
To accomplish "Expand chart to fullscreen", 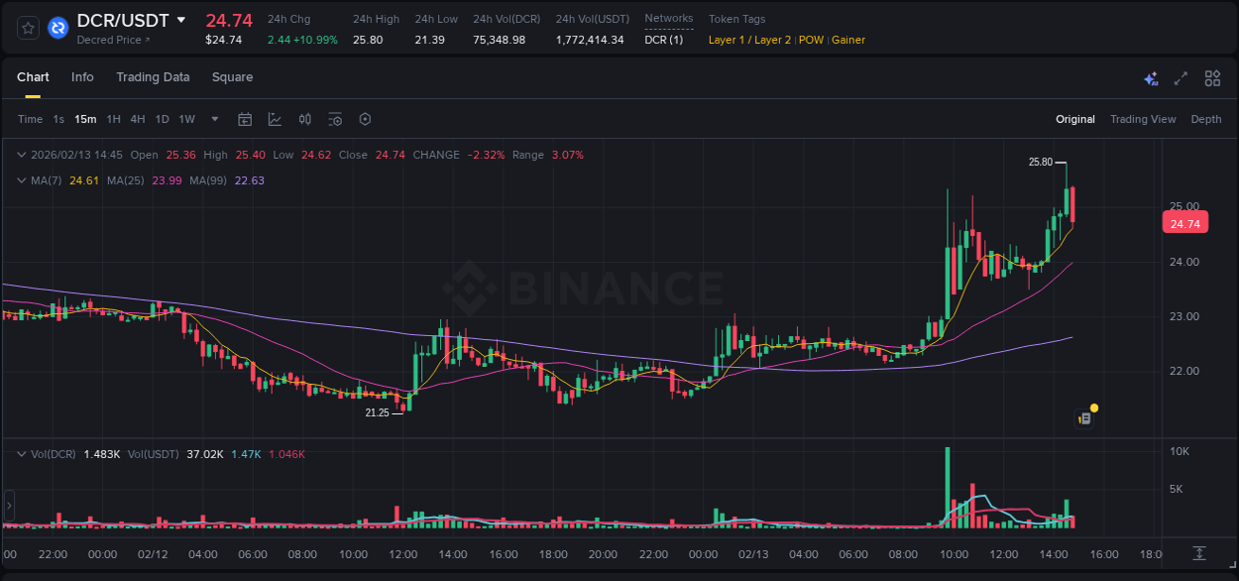I will pos(1181,77).
